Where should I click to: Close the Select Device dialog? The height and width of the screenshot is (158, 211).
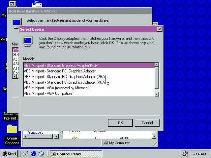[x=160, y=29]
